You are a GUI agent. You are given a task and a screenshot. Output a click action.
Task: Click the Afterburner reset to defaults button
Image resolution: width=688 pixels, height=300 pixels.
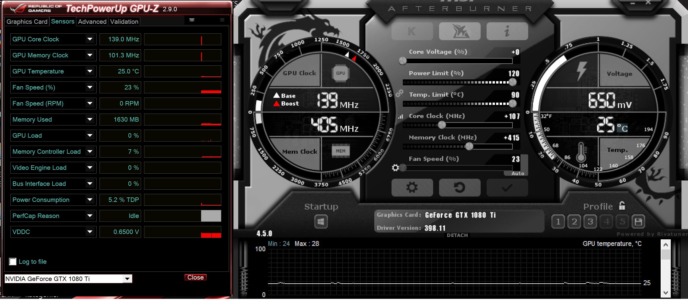(460, 188)
